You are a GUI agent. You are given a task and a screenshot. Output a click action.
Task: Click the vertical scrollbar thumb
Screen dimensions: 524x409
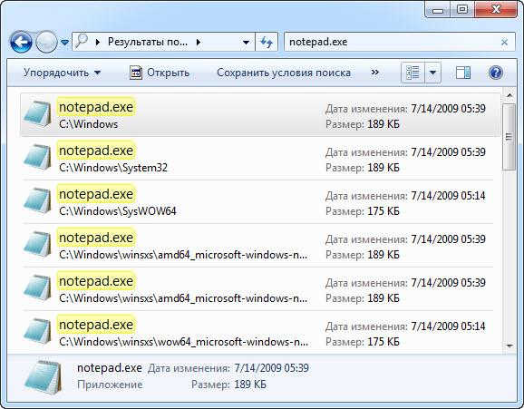[509, 137]
